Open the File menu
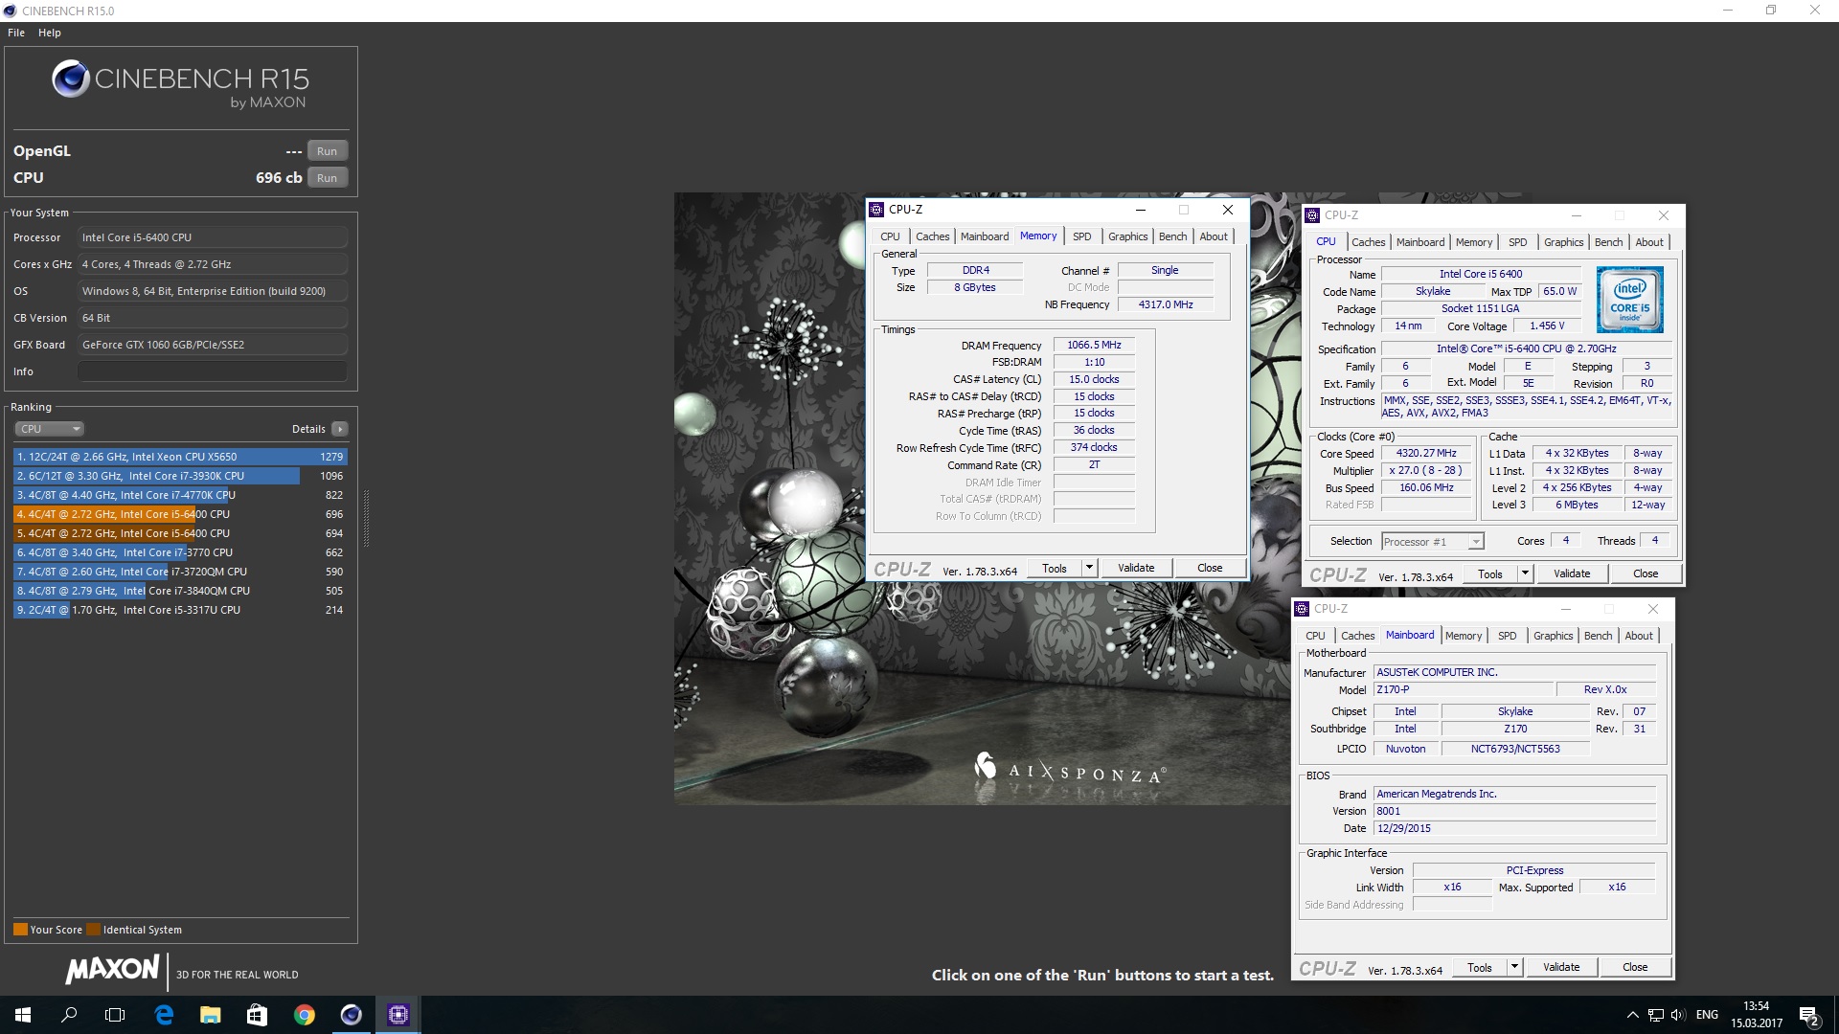 coord(16,33)
